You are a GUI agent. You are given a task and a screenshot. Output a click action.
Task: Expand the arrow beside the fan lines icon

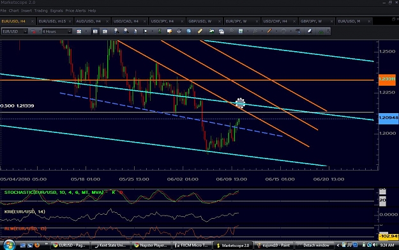262,31
